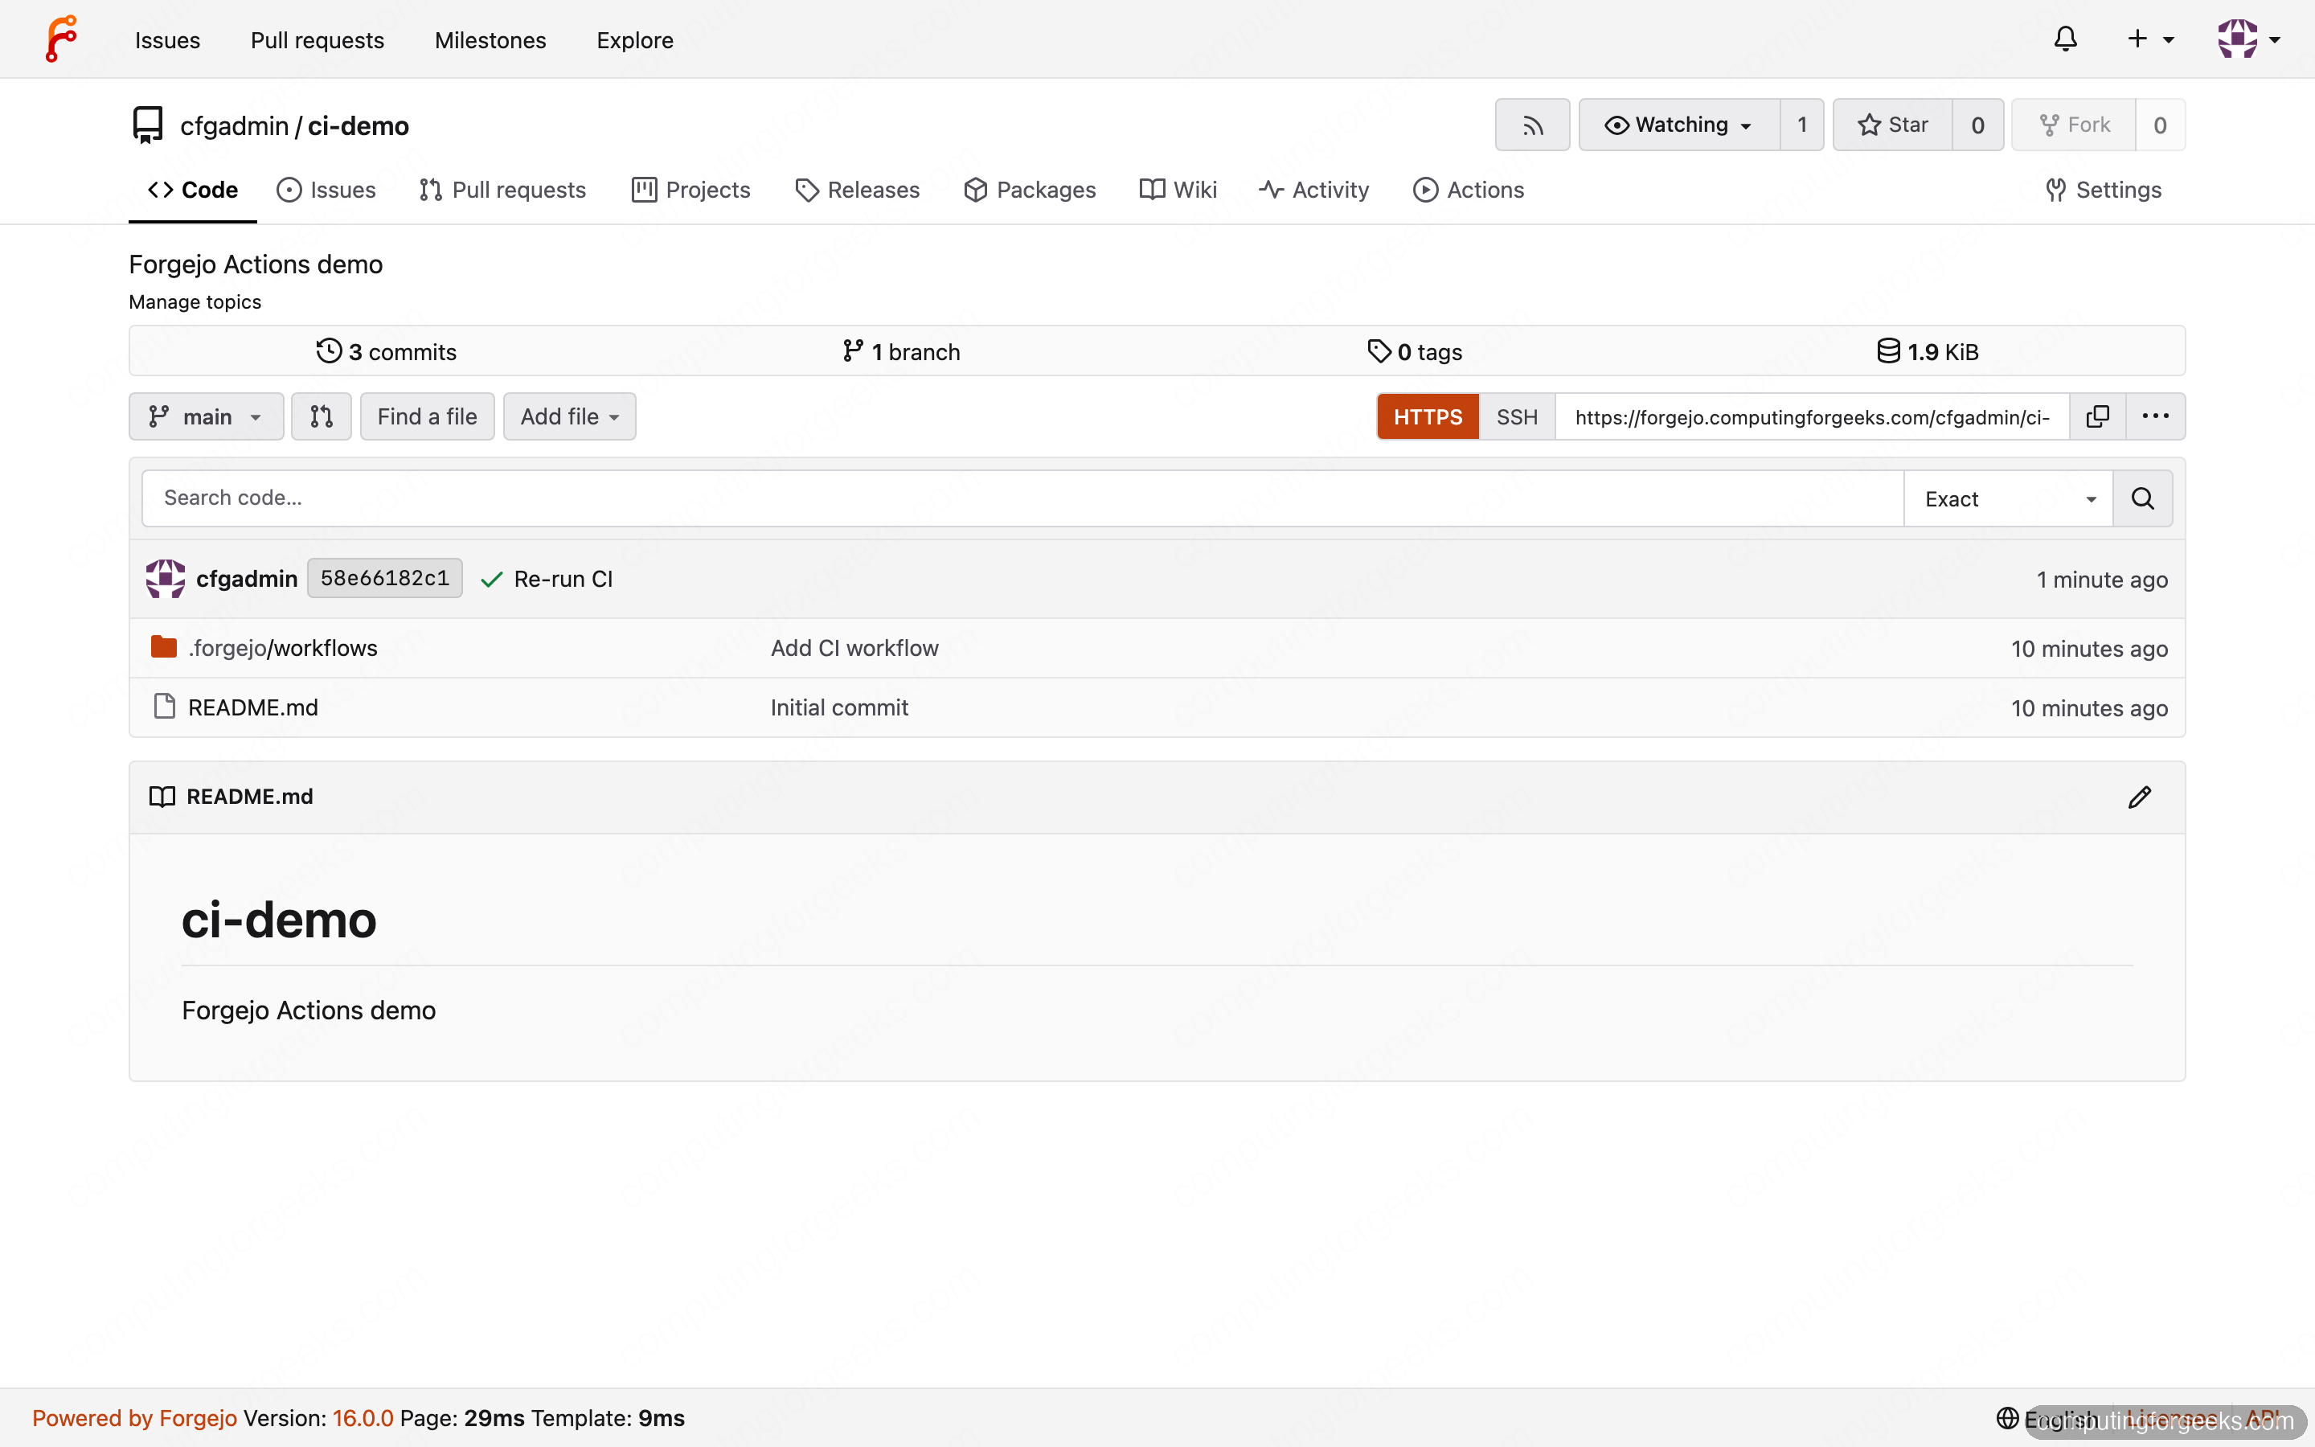Open commit 58e66182c1
The width and height of the screenshot is (2315, 1447).
coord(384,579)
